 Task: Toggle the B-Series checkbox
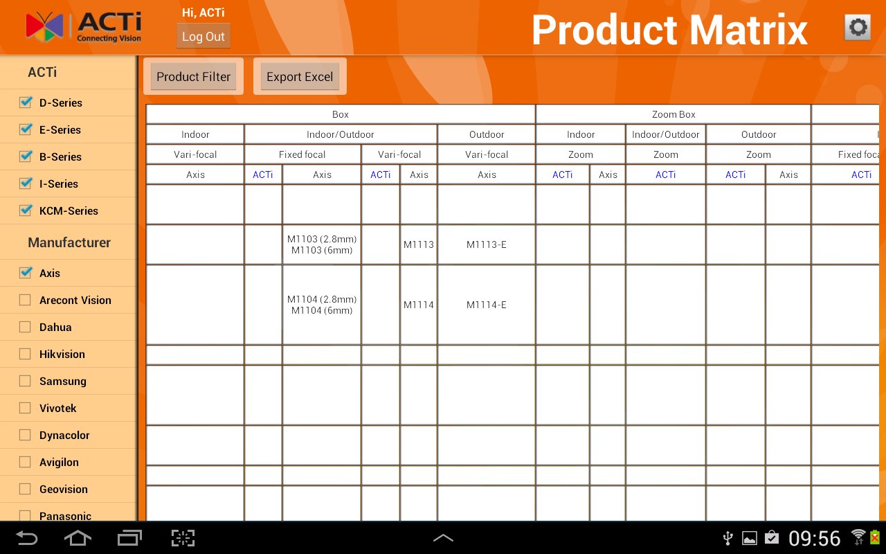click(x=26, y=157)
